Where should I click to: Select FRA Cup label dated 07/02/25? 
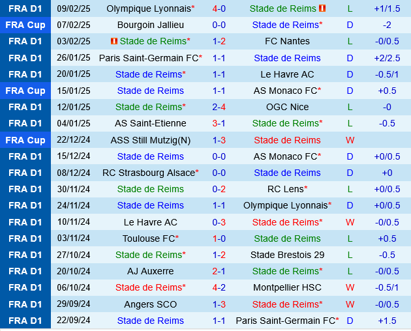tap(25, 25)
